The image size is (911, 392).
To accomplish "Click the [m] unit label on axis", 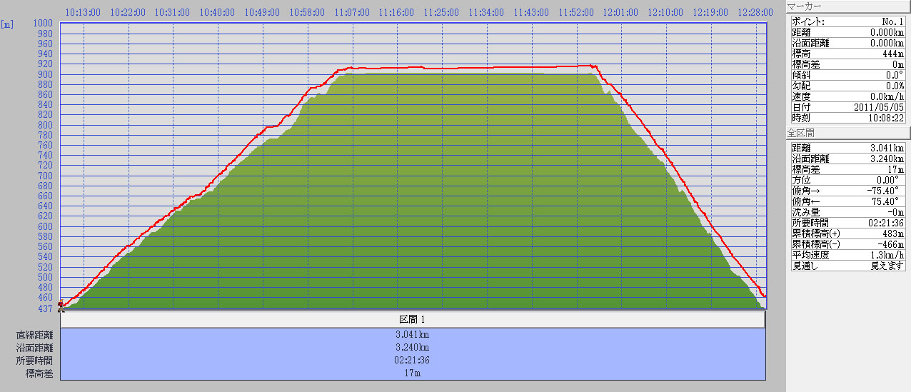I will coord(8,24).
